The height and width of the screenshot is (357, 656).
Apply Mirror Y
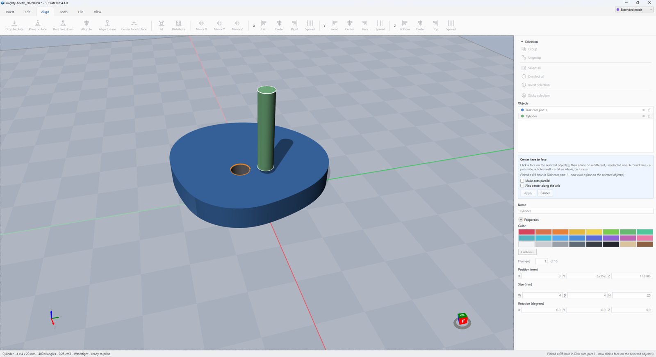(x=219, y=25)
